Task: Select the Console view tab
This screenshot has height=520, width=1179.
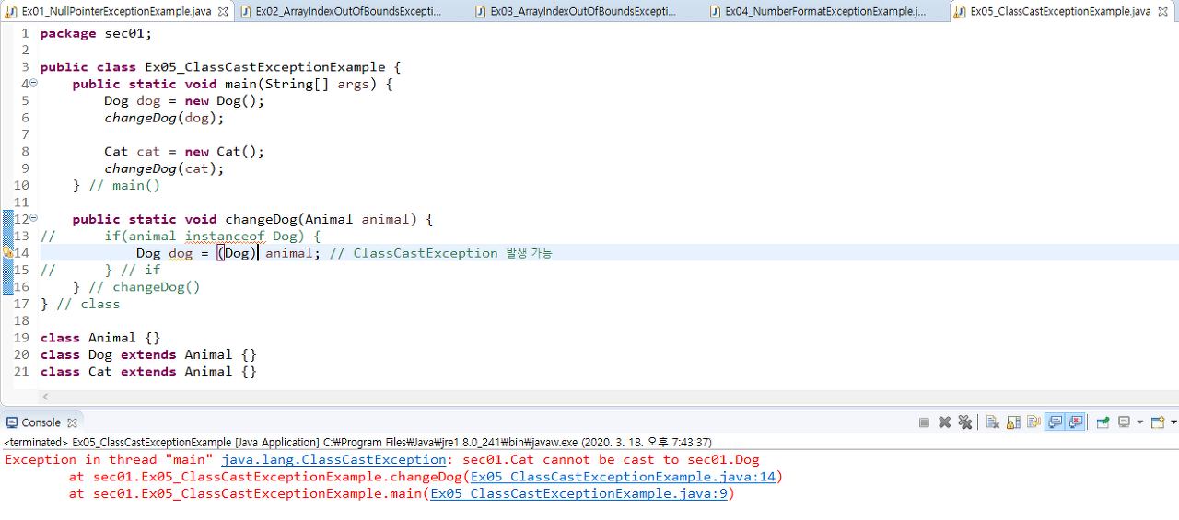Action: pos(41,422)
